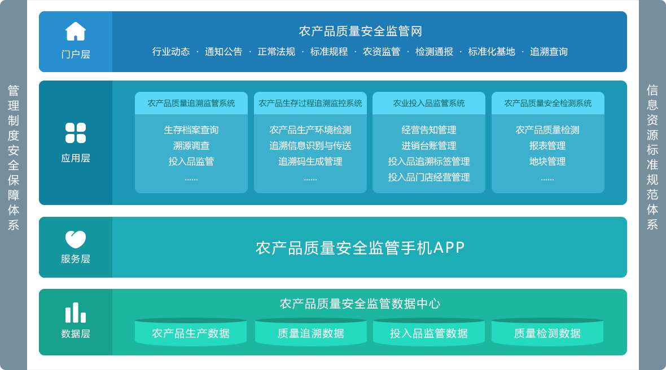Click the 溯源调查 item
This screenshot has height=370, width=666.
click(191, 145)
